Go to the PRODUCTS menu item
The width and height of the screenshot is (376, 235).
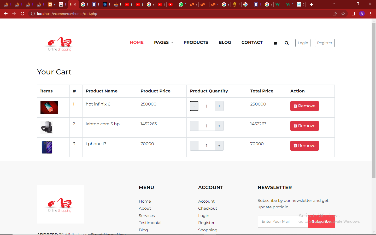coord(196,42)
